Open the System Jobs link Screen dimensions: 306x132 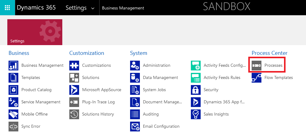[154, 90]
